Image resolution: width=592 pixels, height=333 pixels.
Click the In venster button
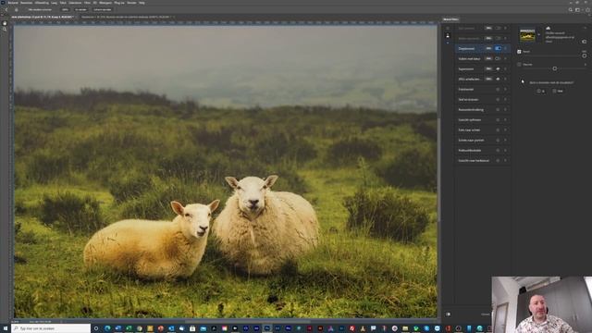click(80, 10)
